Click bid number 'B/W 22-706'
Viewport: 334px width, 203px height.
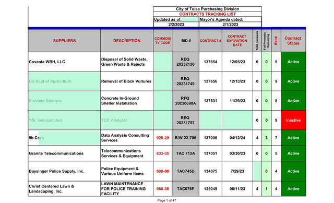point(185,138)
